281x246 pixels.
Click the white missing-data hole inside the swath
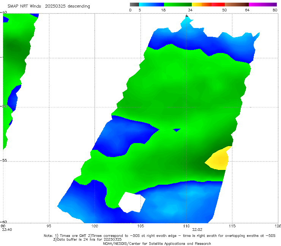tap(132, 202)
